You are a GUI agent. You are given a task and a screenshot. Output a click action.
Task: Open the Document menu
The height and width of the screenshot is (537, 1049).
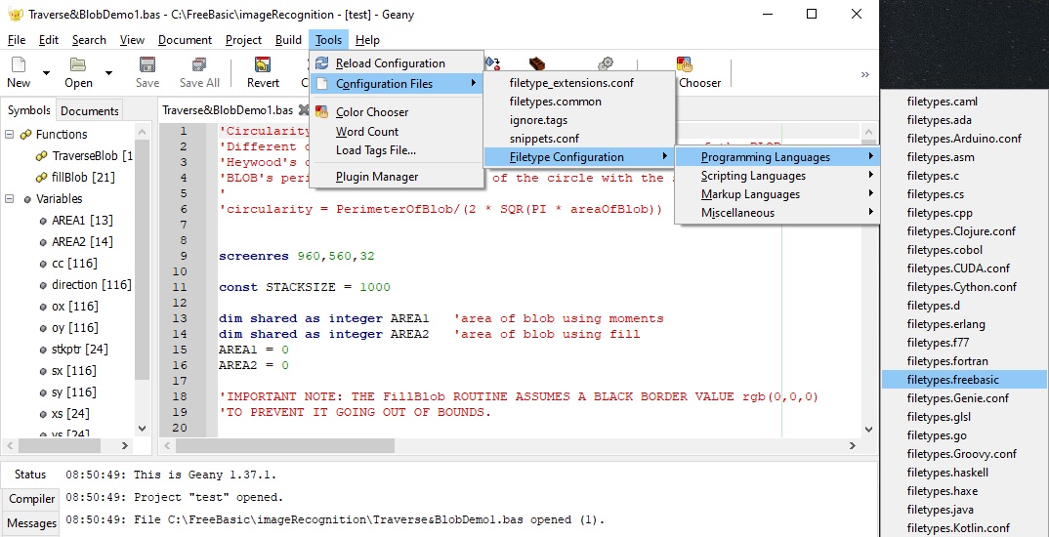tap(185, 40)
